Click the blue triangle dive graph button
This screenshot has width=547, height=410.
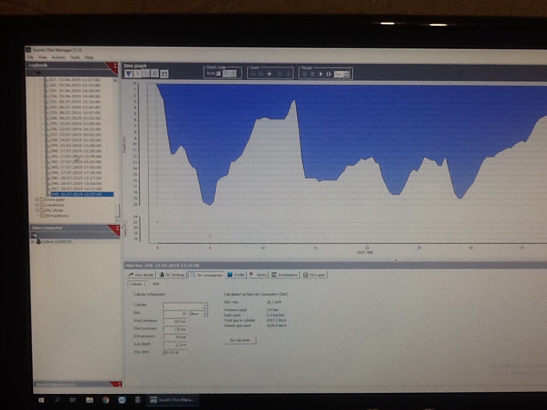click(129, 73)
